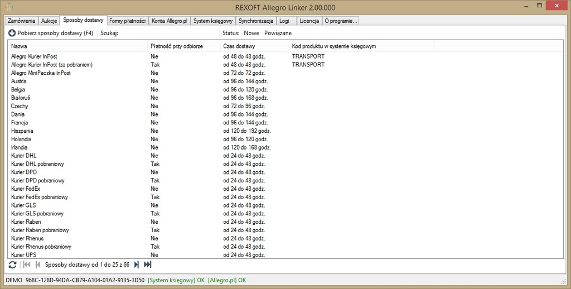Select the Allegro MiniPaczka InPost row
Viewport: 571px width, 289px height.
(285, 73)
